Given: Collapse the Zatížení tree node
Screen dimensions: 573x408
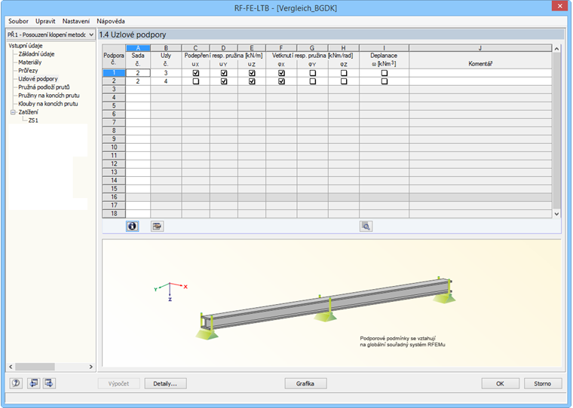Looking at the screenshot, I should (x=13, y=112).
